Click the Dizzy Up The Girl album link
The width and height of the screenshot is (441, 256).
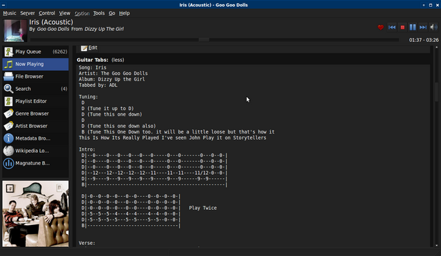tap(104, 29)
